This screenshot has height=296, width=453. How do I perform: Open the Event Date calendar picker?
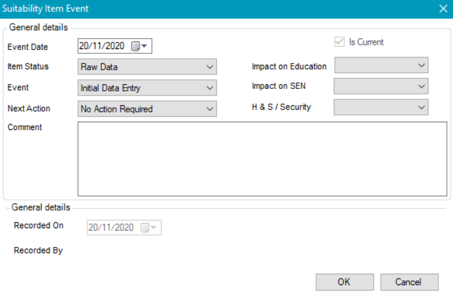(139, 46)
